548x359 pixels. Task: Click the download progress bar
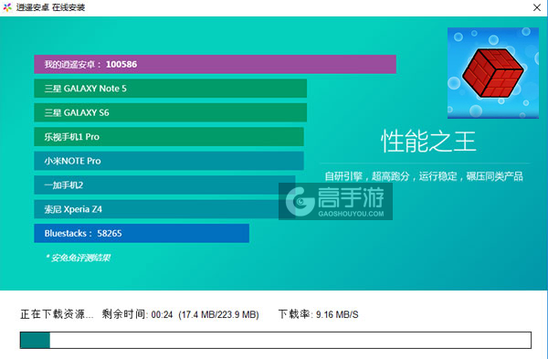(276, 340)
